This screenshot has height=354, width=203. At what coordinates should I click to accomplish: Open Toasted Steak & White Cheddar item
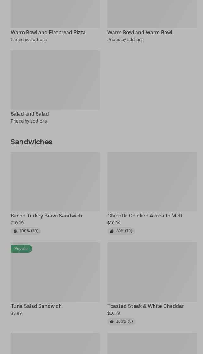pyautogui.click(x=145, y=306)
